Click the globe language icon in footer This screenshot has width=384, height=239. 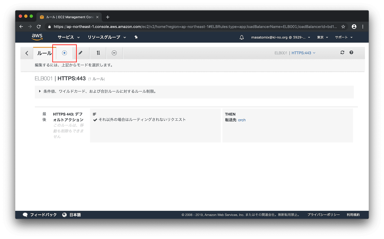tap(64, 215)
